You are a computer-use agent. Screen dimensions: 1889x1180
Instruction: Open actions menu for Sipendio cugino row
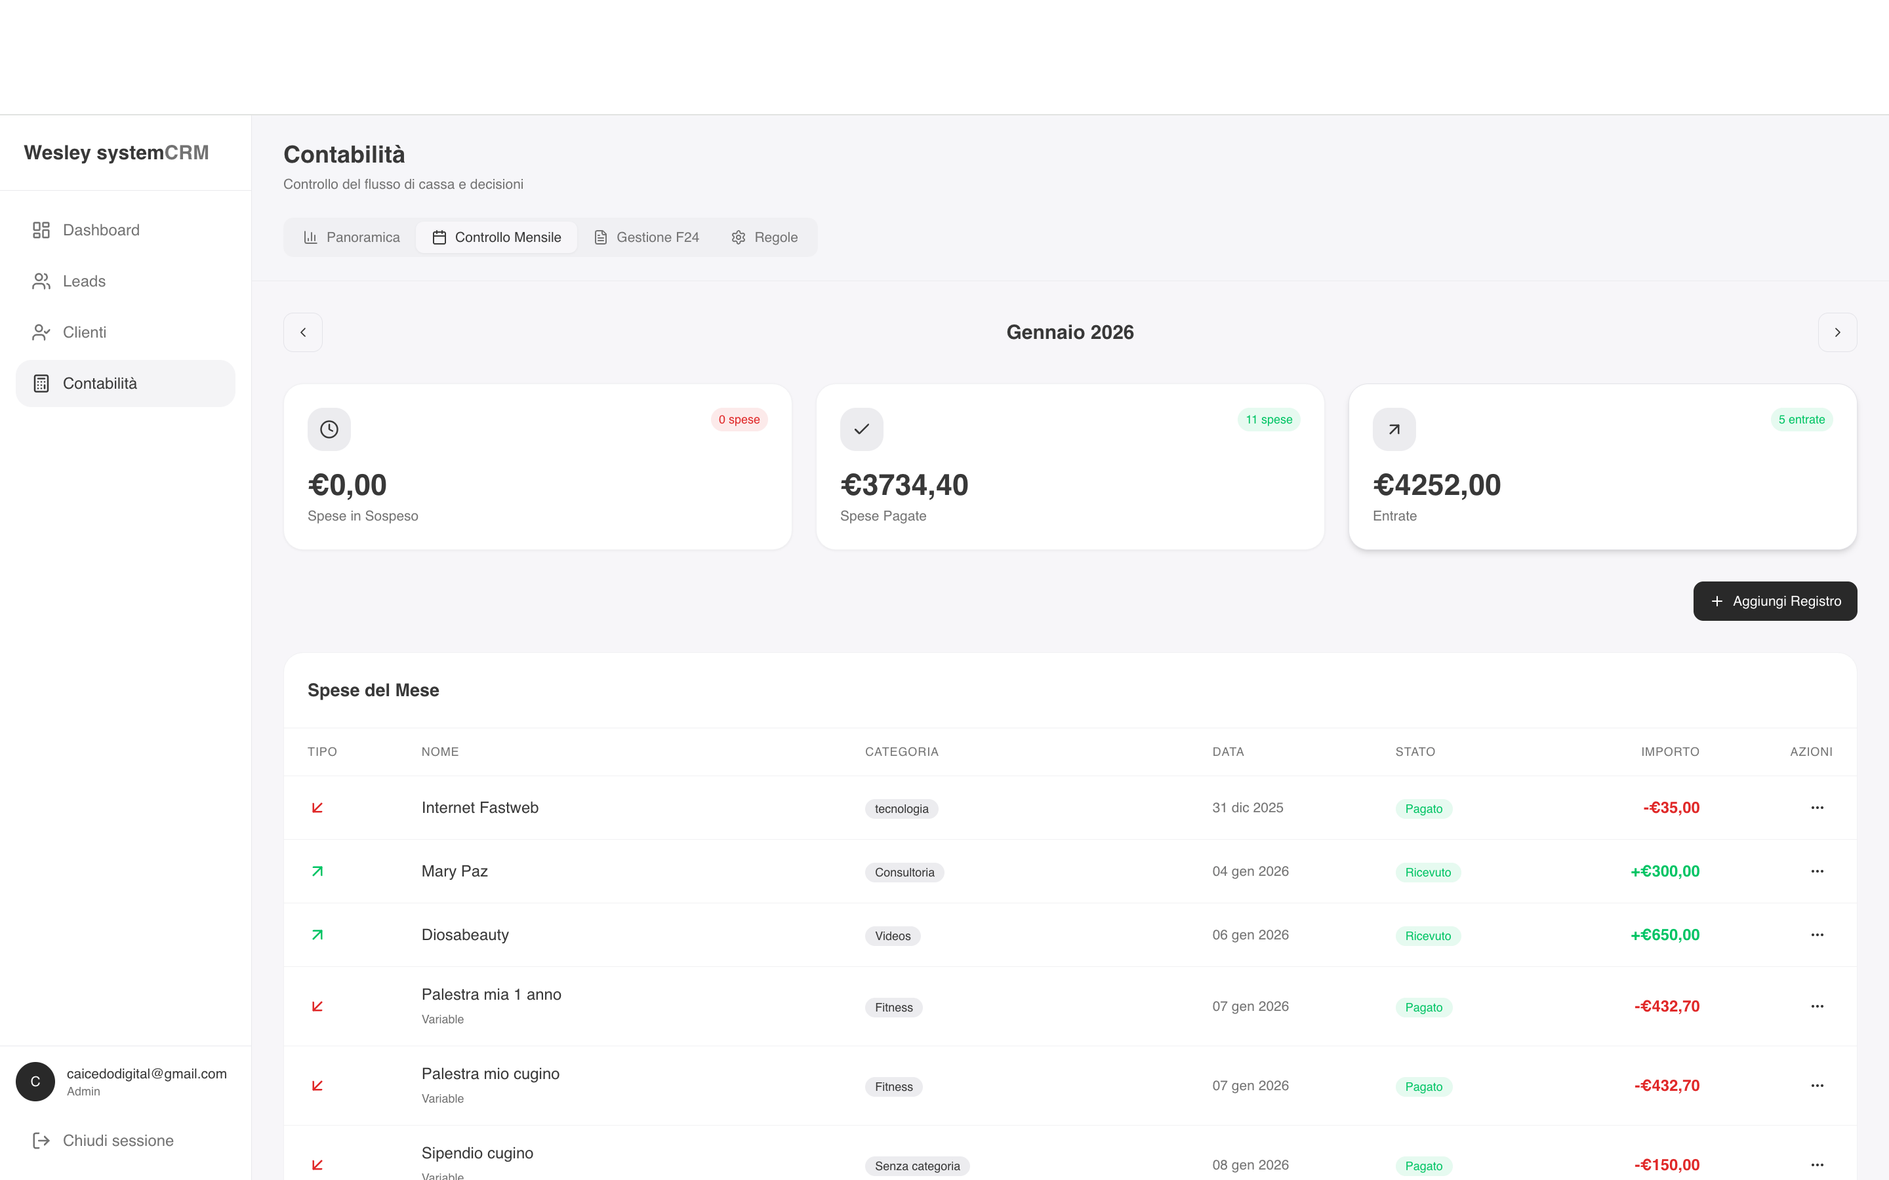[1818, 1164]
